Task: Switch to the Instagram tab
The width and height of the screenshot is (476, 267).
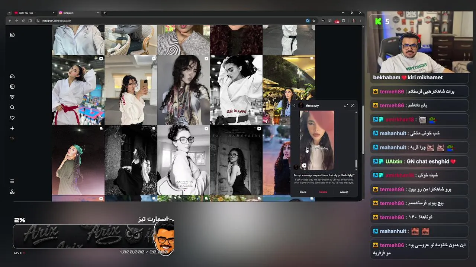Action: tap(79, 13)
